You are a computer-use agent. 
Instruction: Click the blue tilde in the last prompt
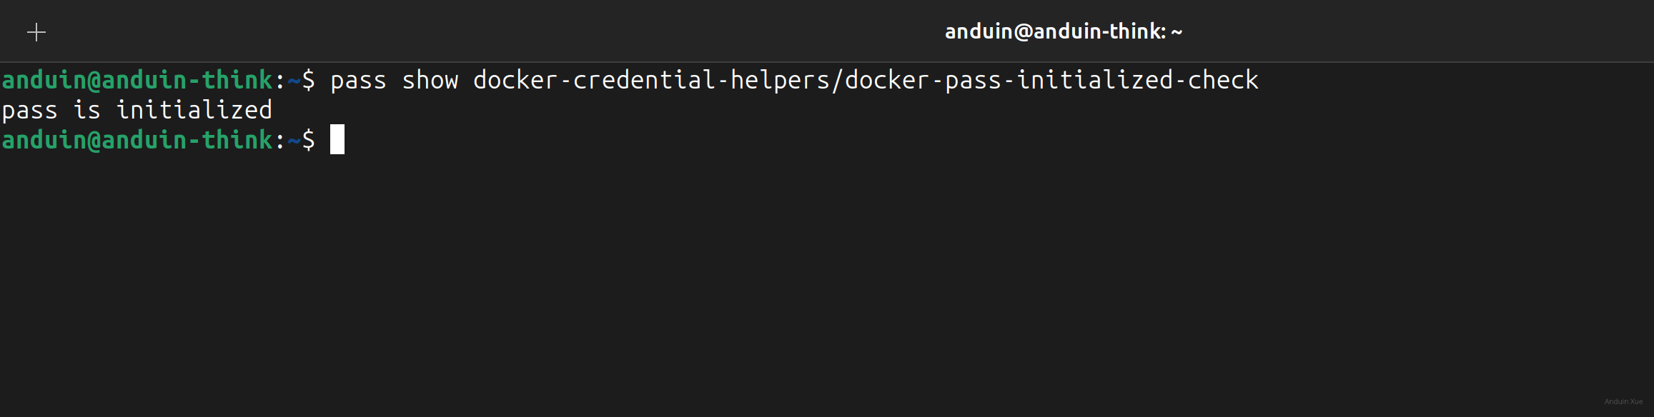point(294,140)
